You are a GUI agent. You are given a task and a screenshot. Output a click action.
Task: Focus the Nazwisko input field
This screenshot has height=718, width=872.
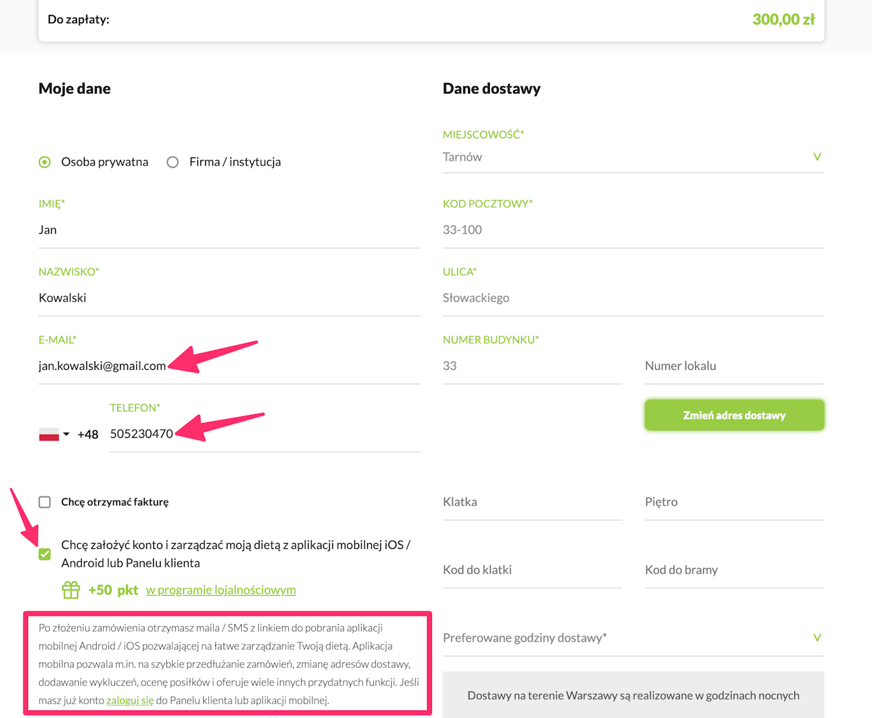[x=229, y=298]
